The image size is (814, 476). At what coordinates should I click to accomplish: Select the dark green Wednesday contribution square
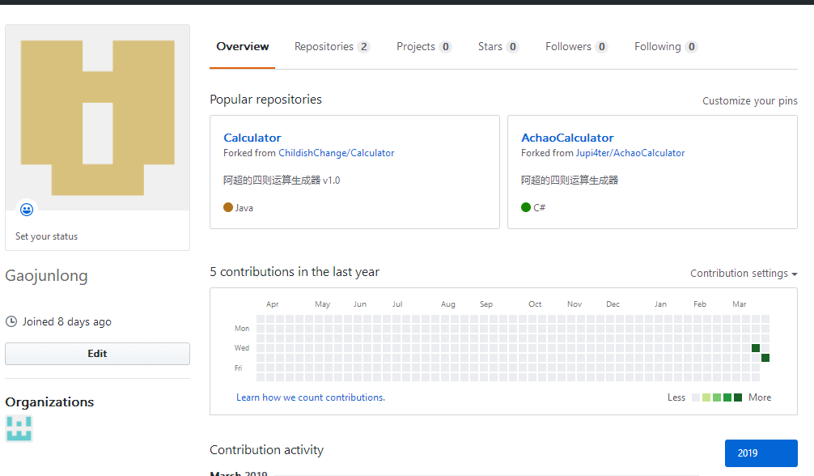point(756,348)
